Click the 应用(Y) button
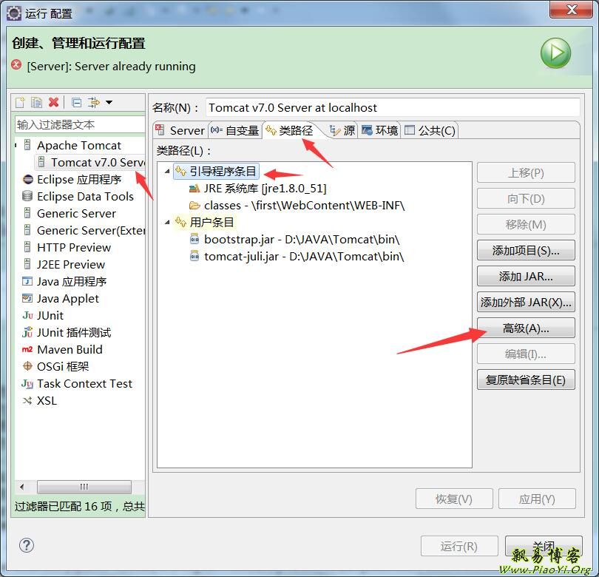This screenshot has height=577, width=599. (537, 499)
